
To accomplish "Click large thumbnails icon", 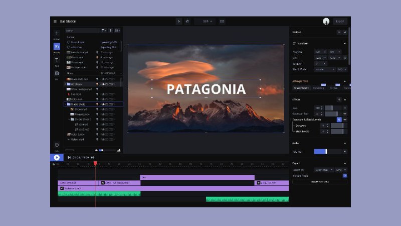I will point(119,150).
